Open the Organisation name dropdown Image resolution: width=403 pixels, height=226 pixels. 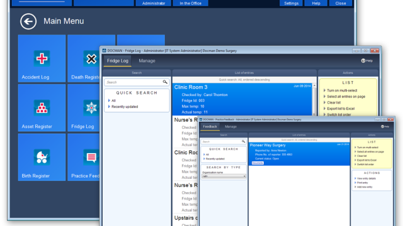point(224,176)
